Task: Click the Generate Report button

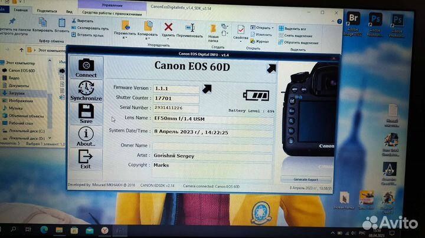Action: (306, 179)
